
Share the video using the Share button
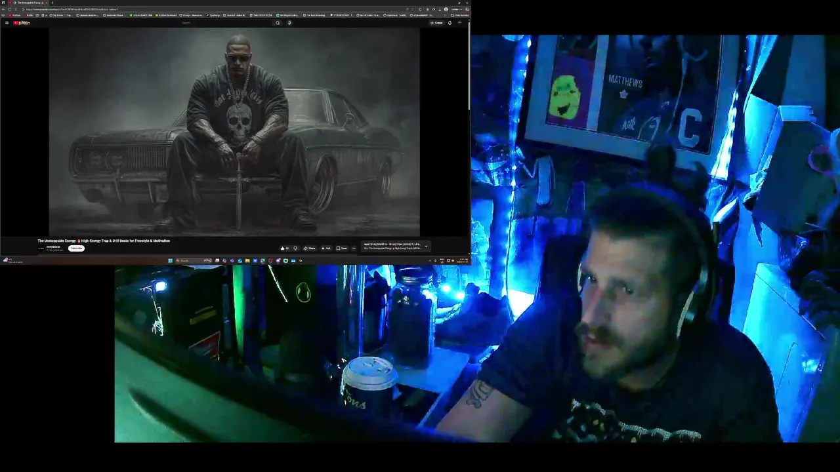pos(309,248)
